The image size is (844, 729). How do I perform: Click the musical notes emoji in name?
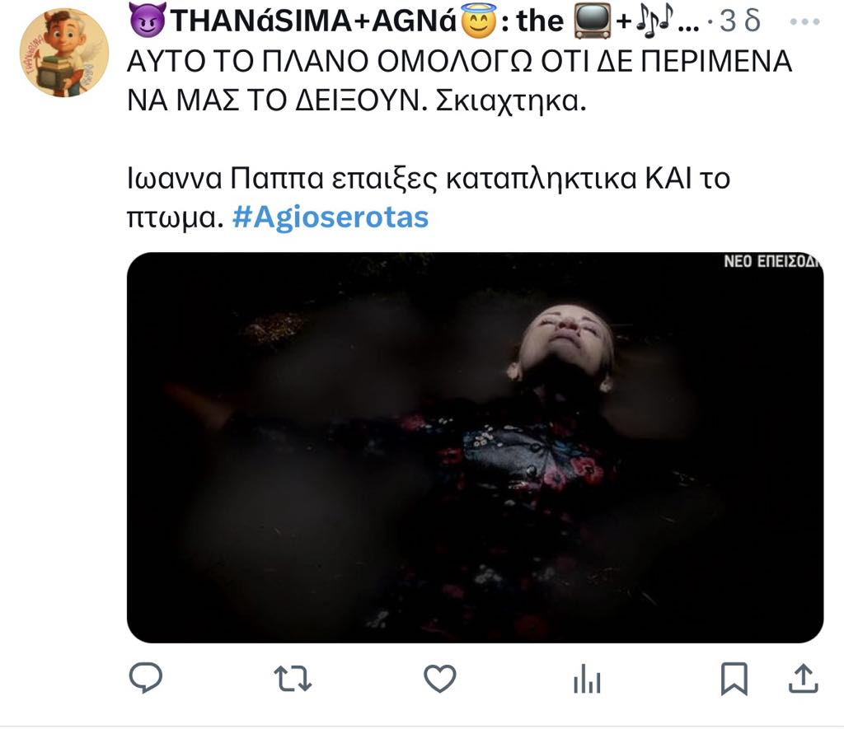click(x=655, y=21)
